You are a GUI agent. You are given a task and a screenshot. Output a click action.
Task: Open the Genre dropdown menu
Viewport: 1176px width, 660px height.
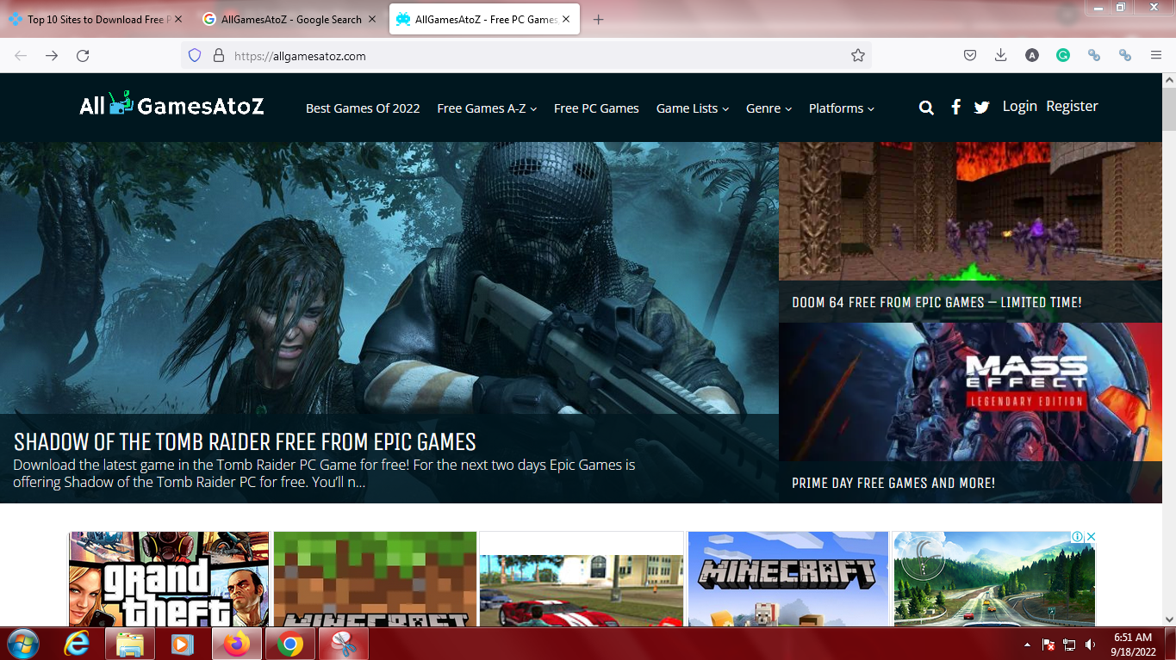point(768,108)
